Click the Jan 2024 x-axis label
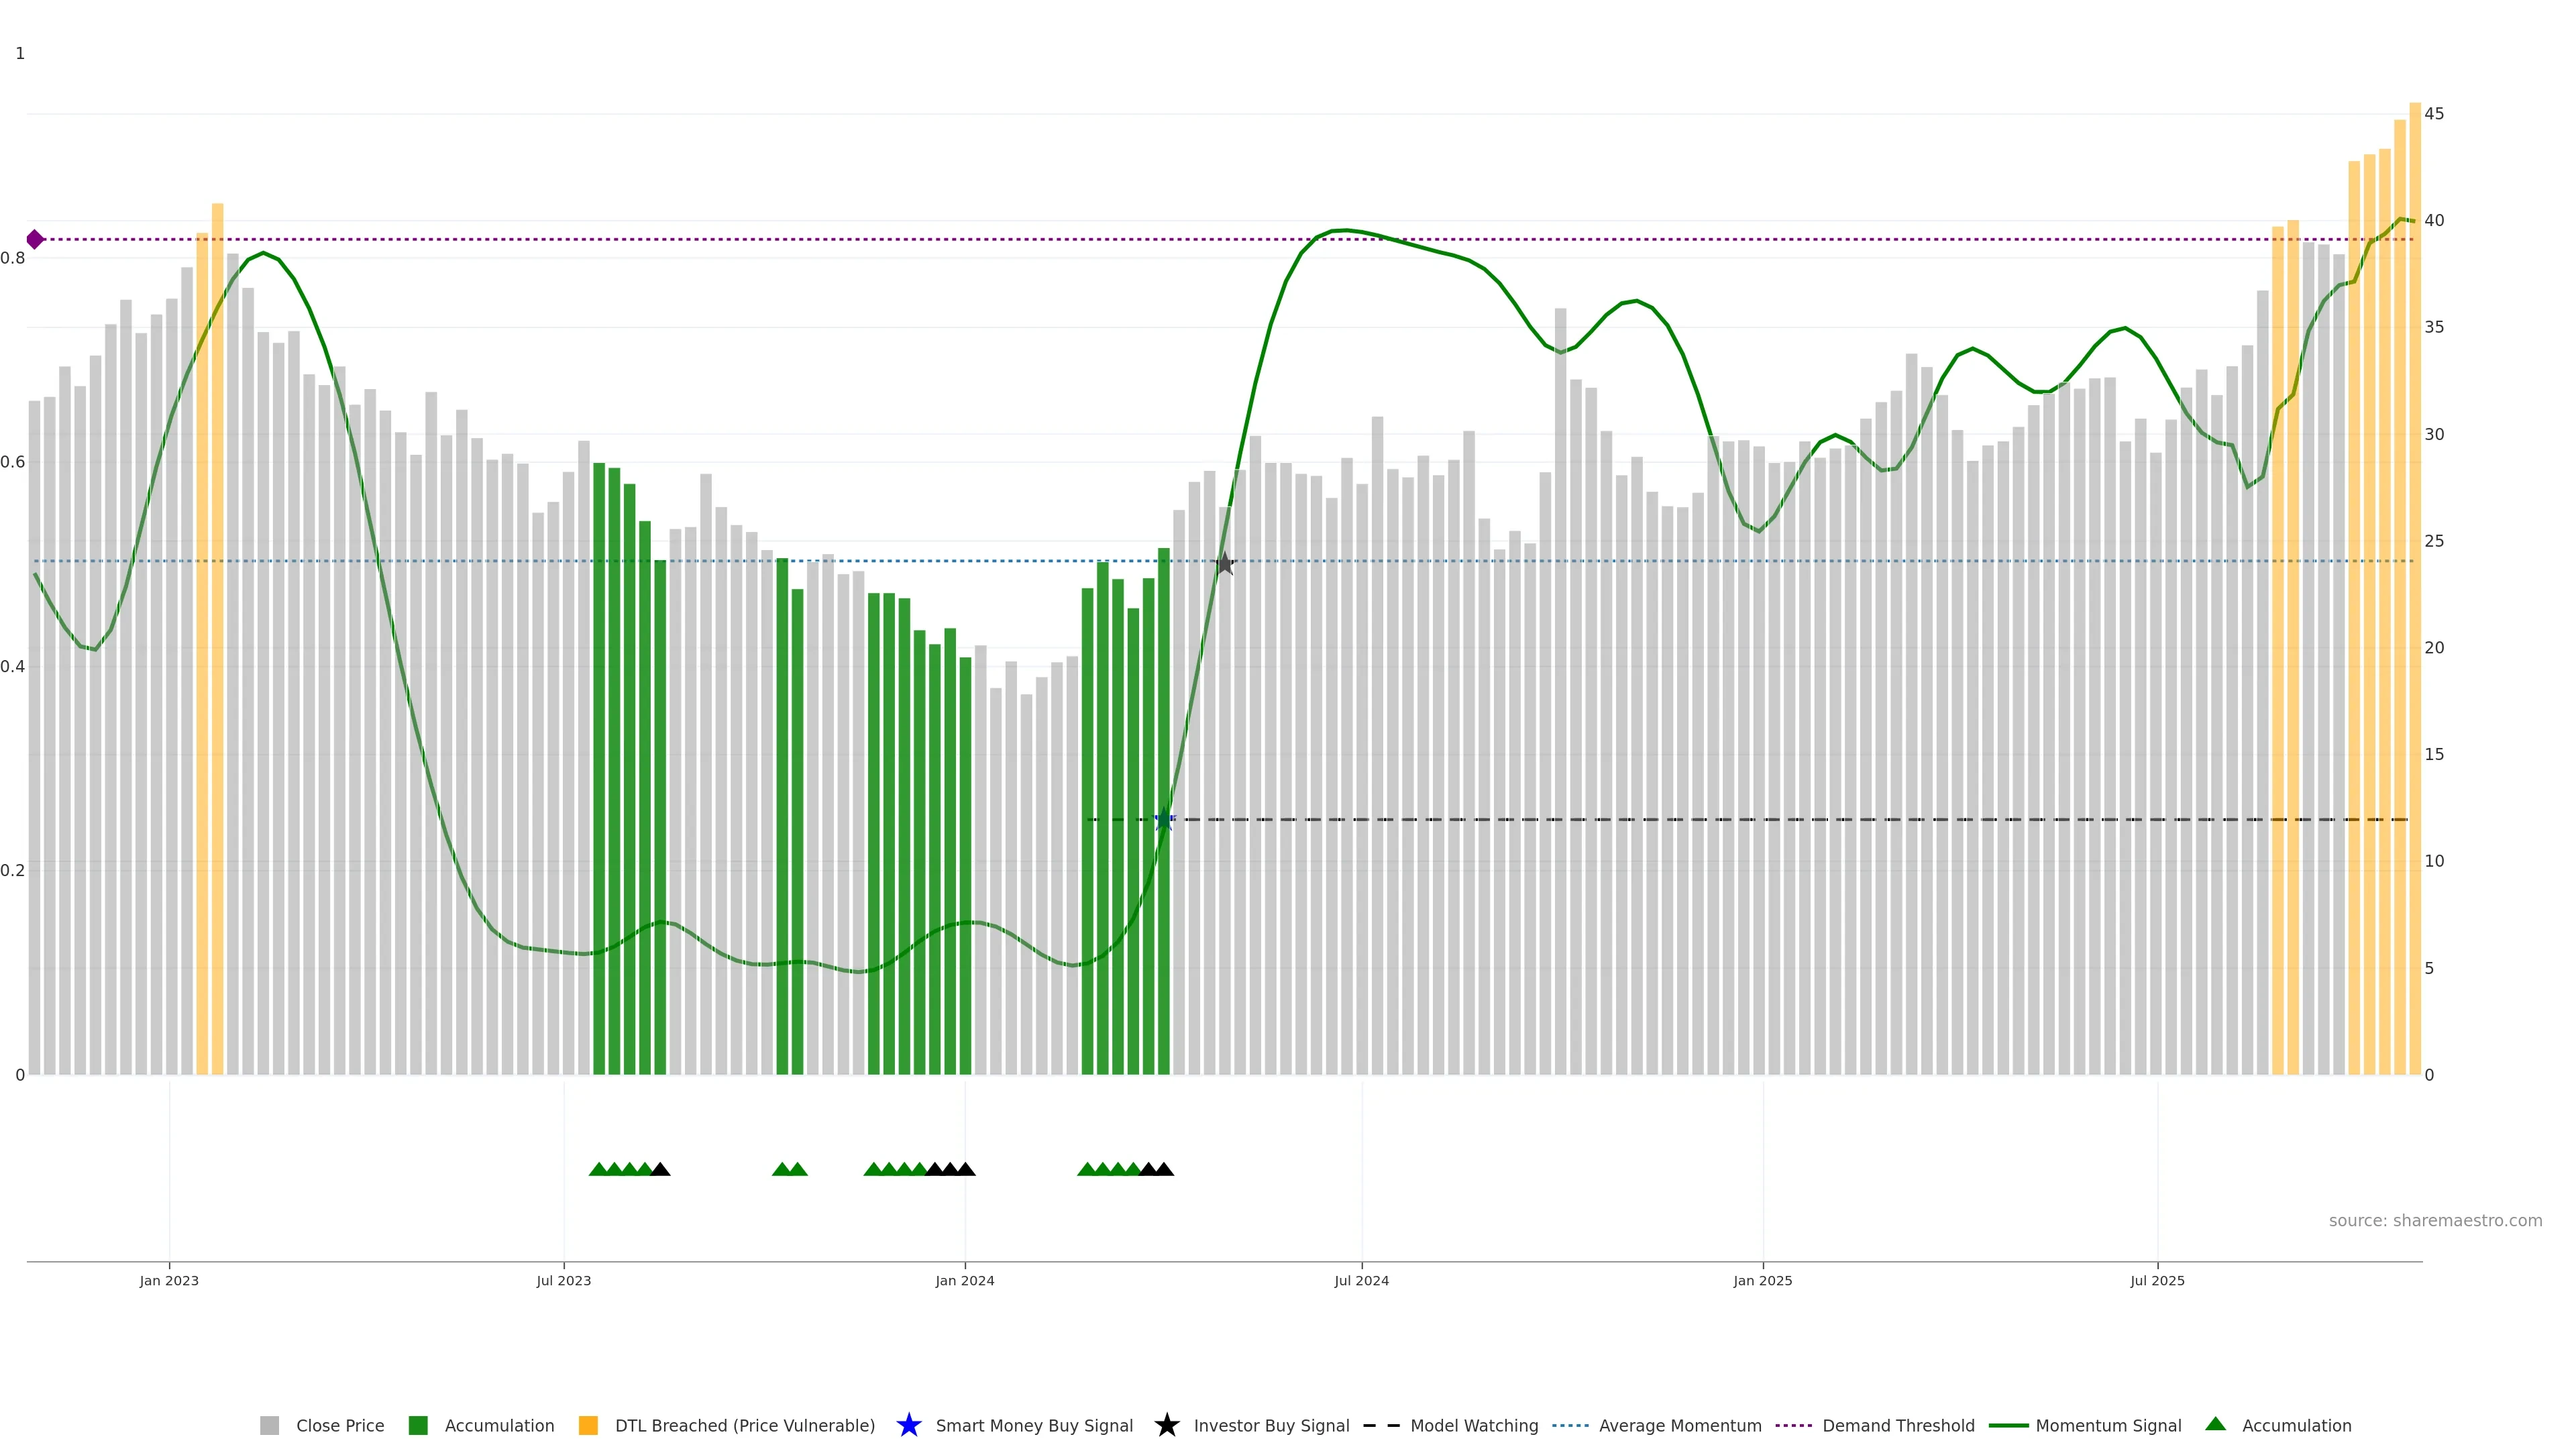The height and width of the screenshot is (1449, 2576). (964, 1280)
